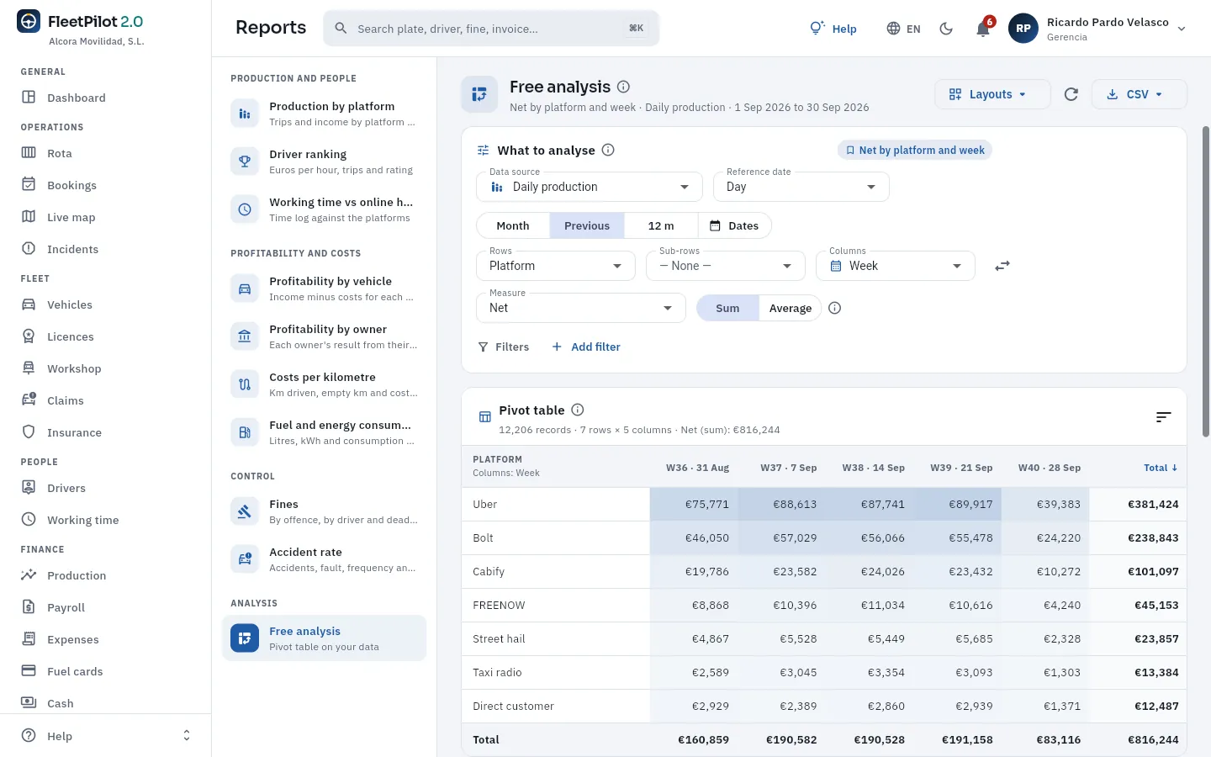Click info icon next to Average

click(x=835, y=308)
